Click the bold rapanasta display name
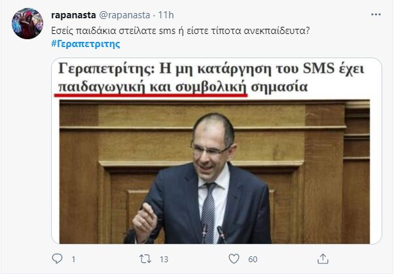 73,15
